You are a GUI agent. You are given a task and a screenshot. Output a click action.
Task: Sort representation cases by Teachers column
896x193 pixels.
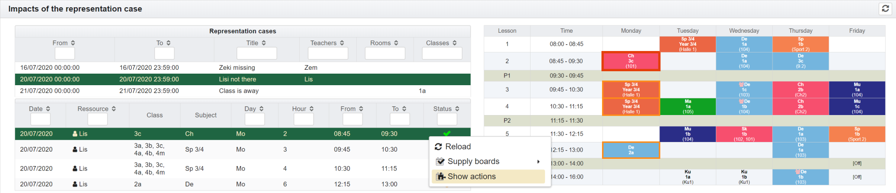[x=342, y=43]
